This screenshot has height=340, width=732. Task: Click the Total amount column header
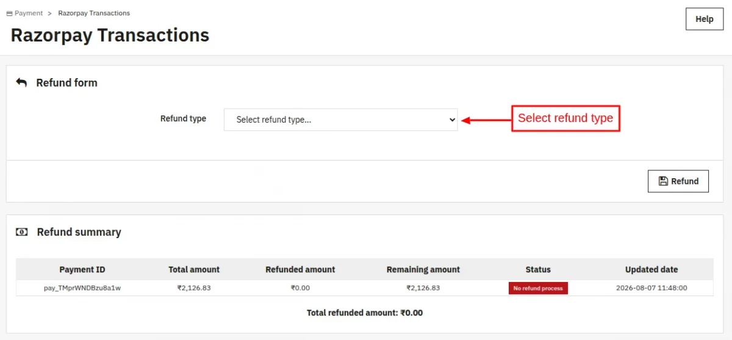pos(194,269)
